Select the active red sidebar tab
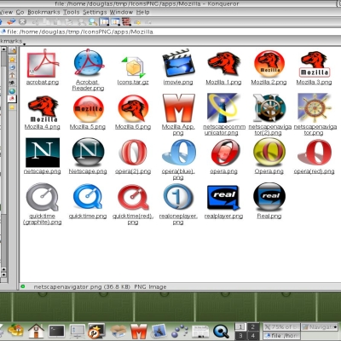 tap(12, 99)
